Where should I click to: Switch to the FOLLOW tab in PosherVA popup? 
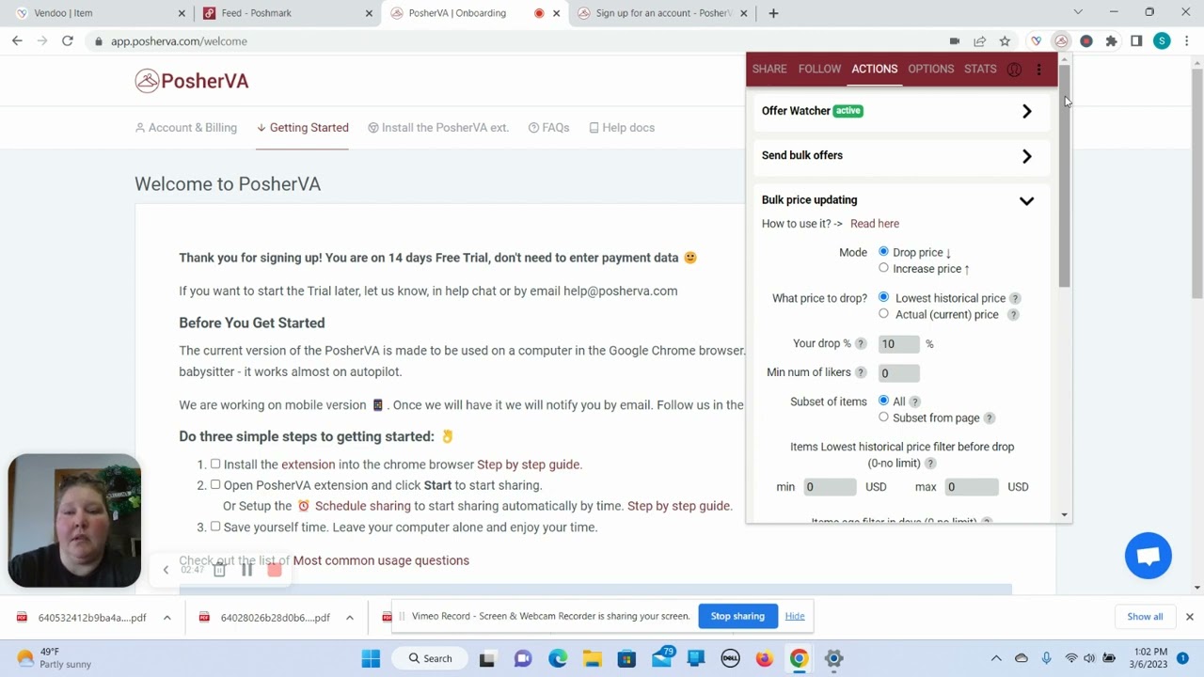click(819, 70)
